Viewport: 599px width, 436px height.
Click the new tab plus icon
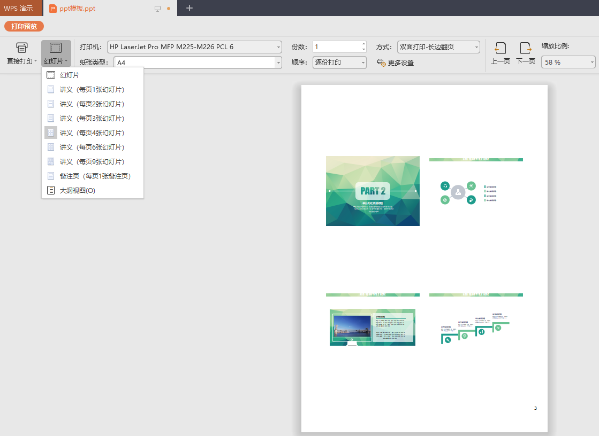[189, 8]
